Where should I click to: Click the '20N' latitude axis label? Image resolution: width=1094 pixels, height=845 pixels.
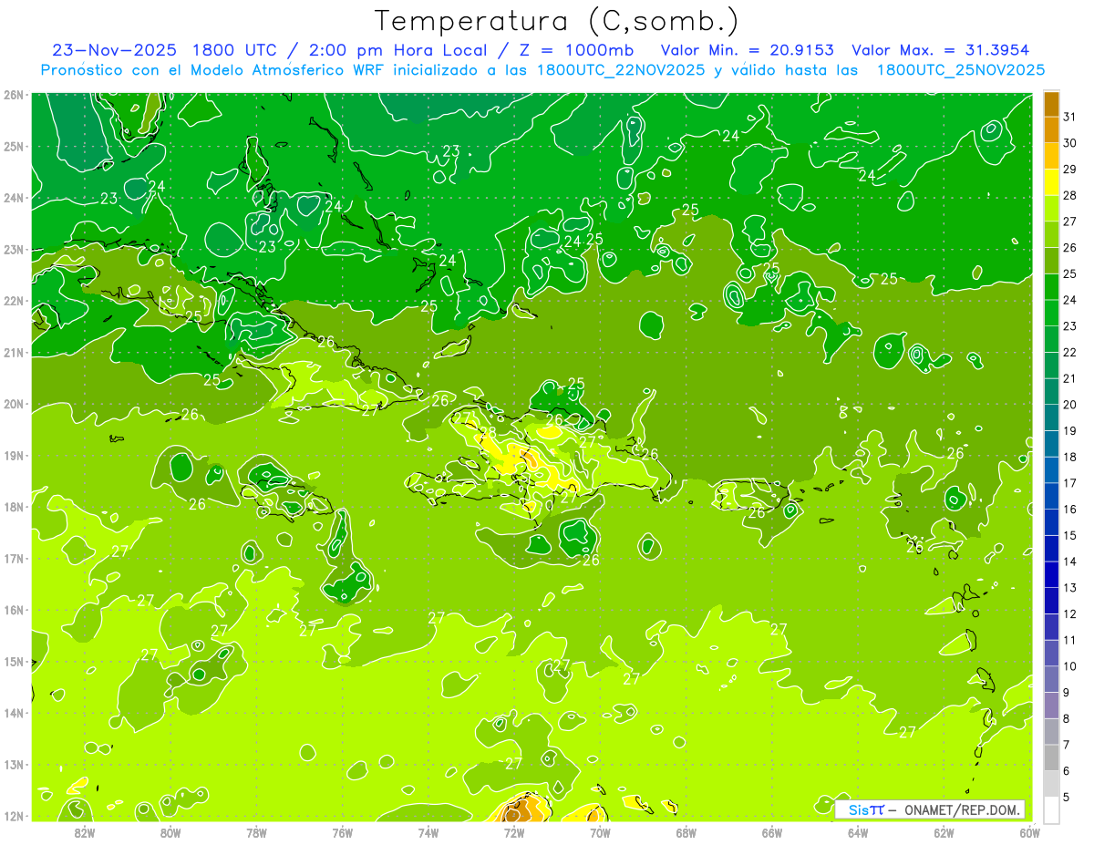14,404
